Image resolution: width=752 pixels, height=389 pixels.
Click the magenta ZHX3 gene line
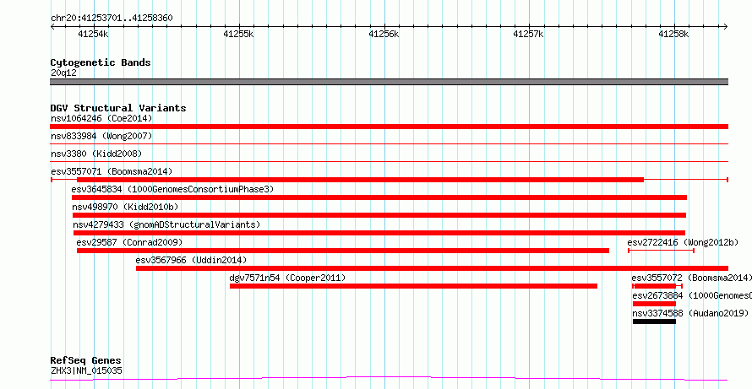(389, 379)
